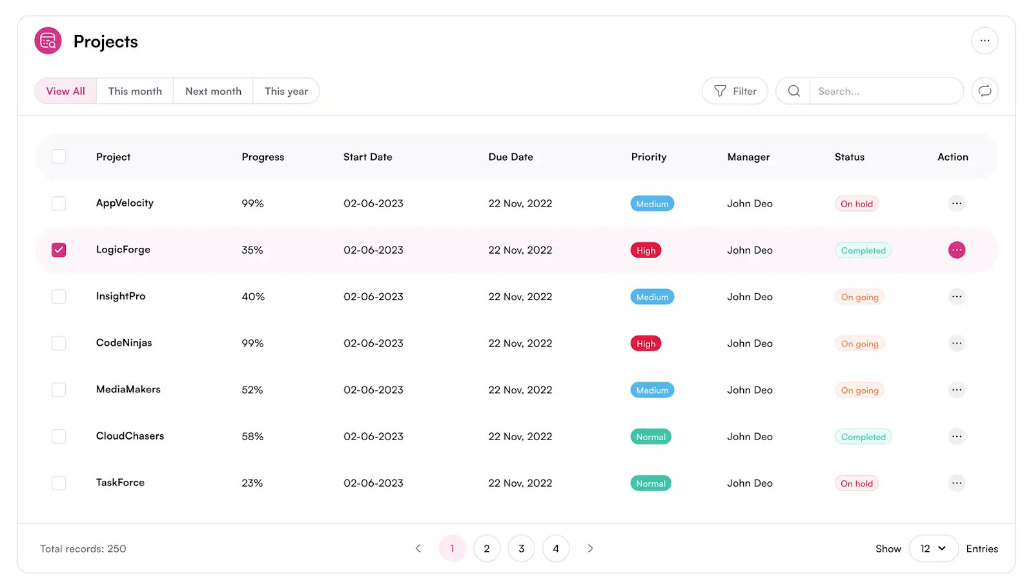Check the MediaMakers project checkbox
Image resolution: width=1033 pixels, height=586 pixels.
[59, 390]
